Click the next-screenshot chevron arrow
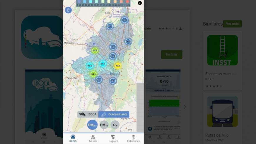Screen dimensions: 256x144 [185, 107]
